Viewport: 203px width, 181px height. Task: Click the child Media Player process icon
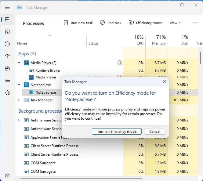[31, 77]
